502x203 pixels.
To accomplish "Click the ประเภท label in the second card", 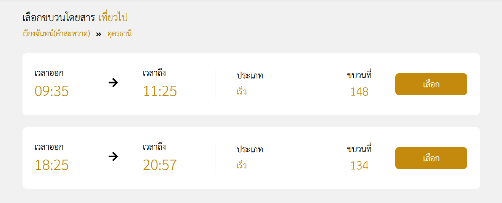I will point(250,149).
